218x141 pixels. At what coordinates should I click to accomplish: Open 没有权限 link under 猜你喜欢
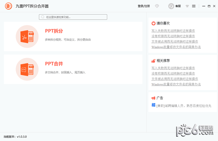point(173,36)
